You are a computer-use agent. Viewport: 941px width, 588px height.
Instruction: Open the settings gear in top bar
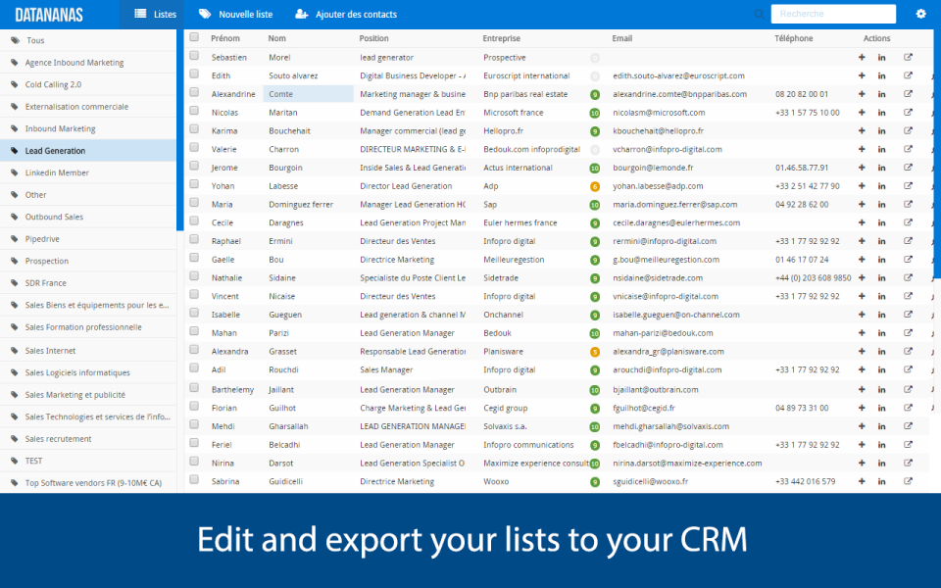pos(920,14)
